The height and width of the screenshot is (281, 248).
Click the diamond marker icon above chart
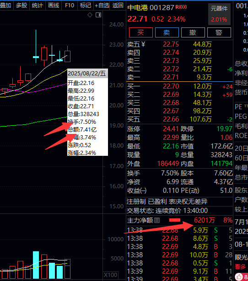pos(90,15)
